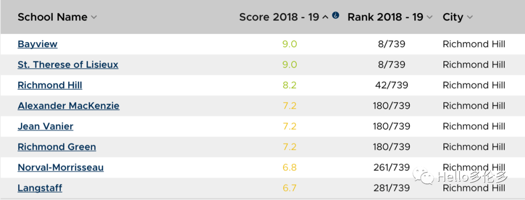Click the ascending sort arrow on the Score column
The image size is (525, 200).
pyautogui.click(x=326, y=17)
